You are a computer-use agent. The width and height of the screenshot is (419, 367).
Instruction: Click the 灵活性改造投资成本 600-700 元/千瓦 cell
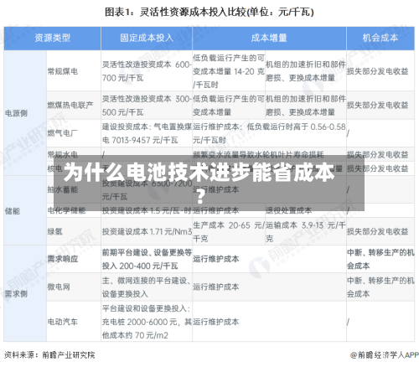(147, 71)
